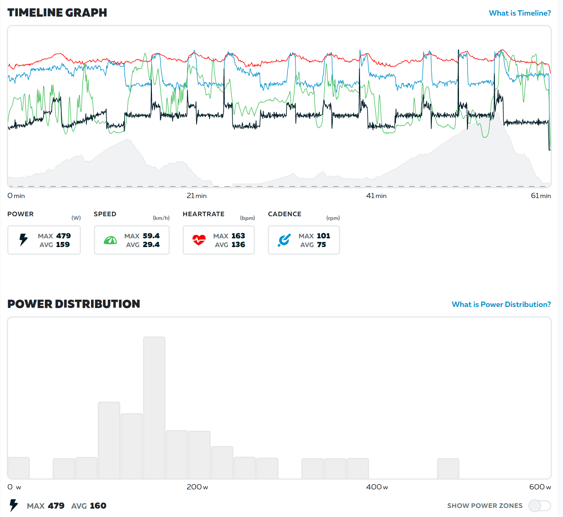Click the 41 min timeline axis label
The height and width of the screenshot is (517, 563).
[376, 196]
